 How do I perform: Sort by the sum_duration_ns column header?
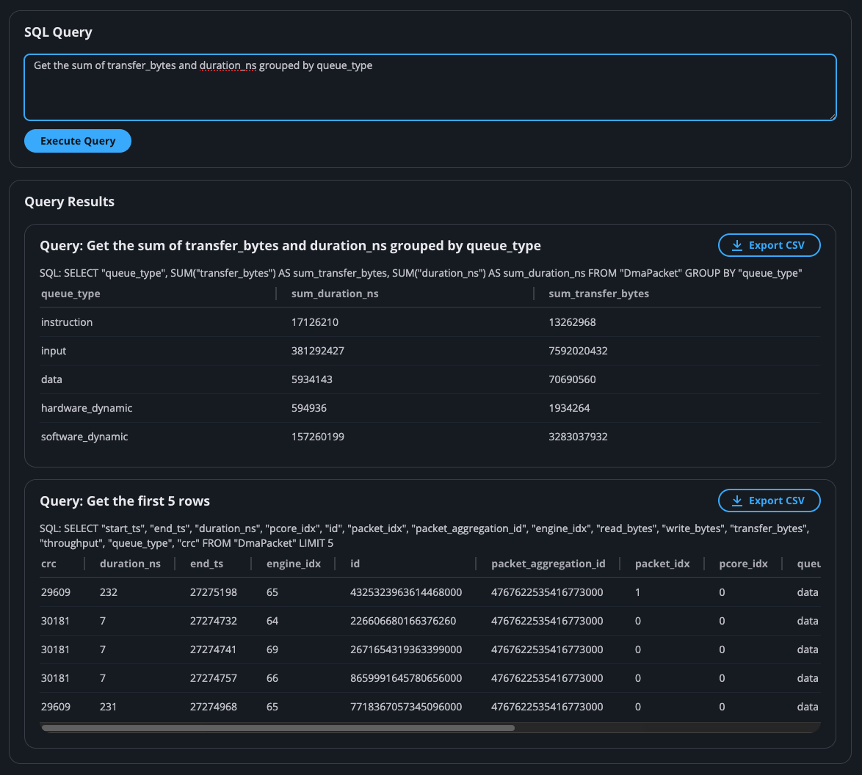pos(335,294)
